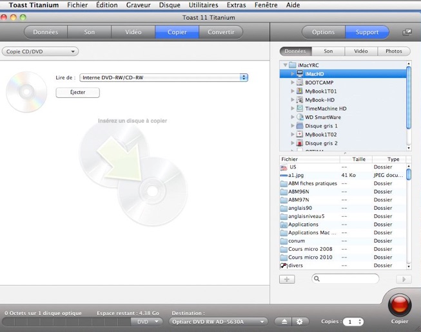Select media browser Photos tab
The width and height of the screenshot is (421, 332).
[394, 51]
